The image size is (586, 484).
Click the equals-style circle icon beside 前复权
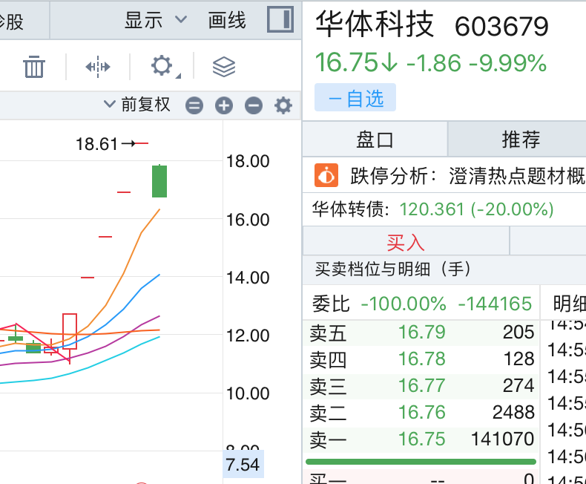(x=194, y=105)
